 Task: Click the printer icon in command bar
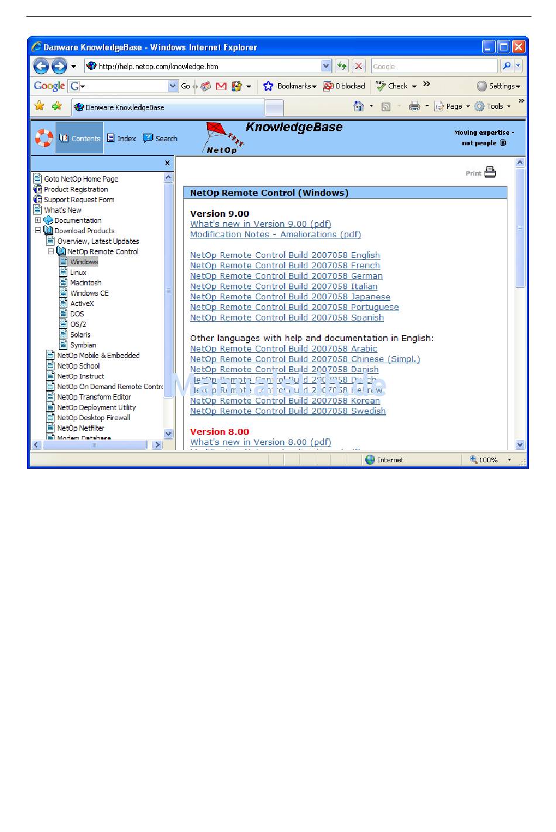(414, 106)
